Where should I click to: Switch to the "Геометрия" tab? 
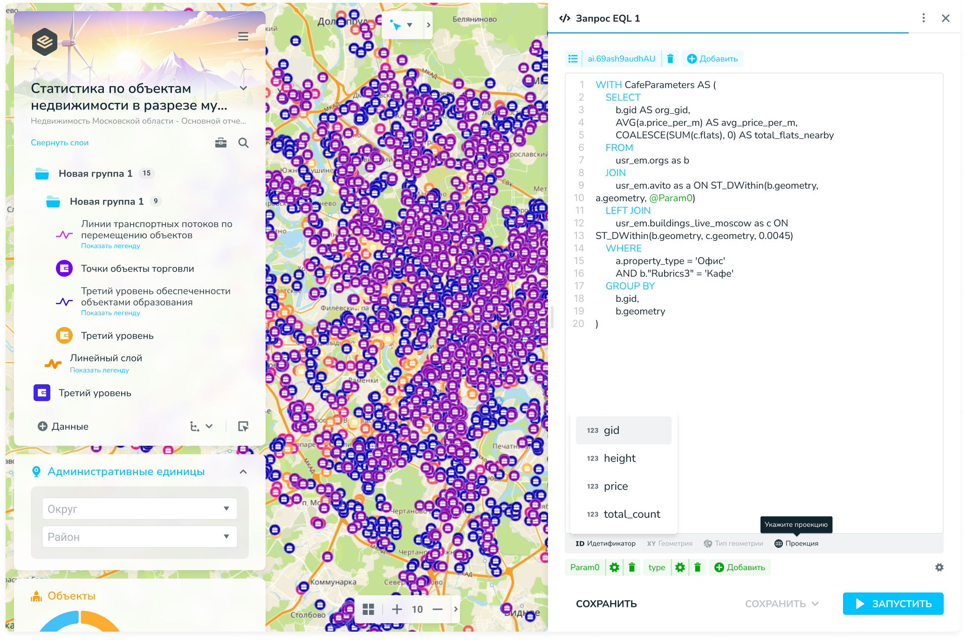[670, 544]
